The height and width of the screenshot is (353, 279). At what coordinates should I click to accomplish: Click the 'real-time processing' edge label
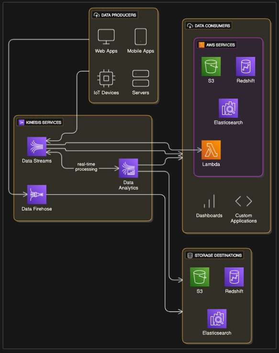coord(86,166)
